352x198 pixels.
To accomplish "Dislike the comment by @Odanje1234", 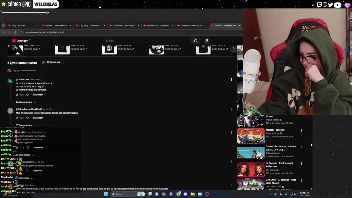I will coord(27,95).
